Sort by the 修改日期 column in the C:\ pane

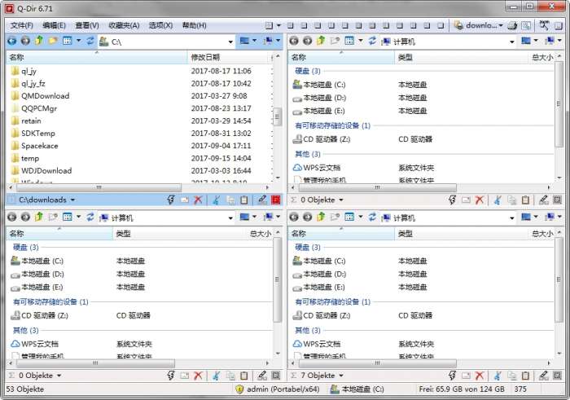228,58
